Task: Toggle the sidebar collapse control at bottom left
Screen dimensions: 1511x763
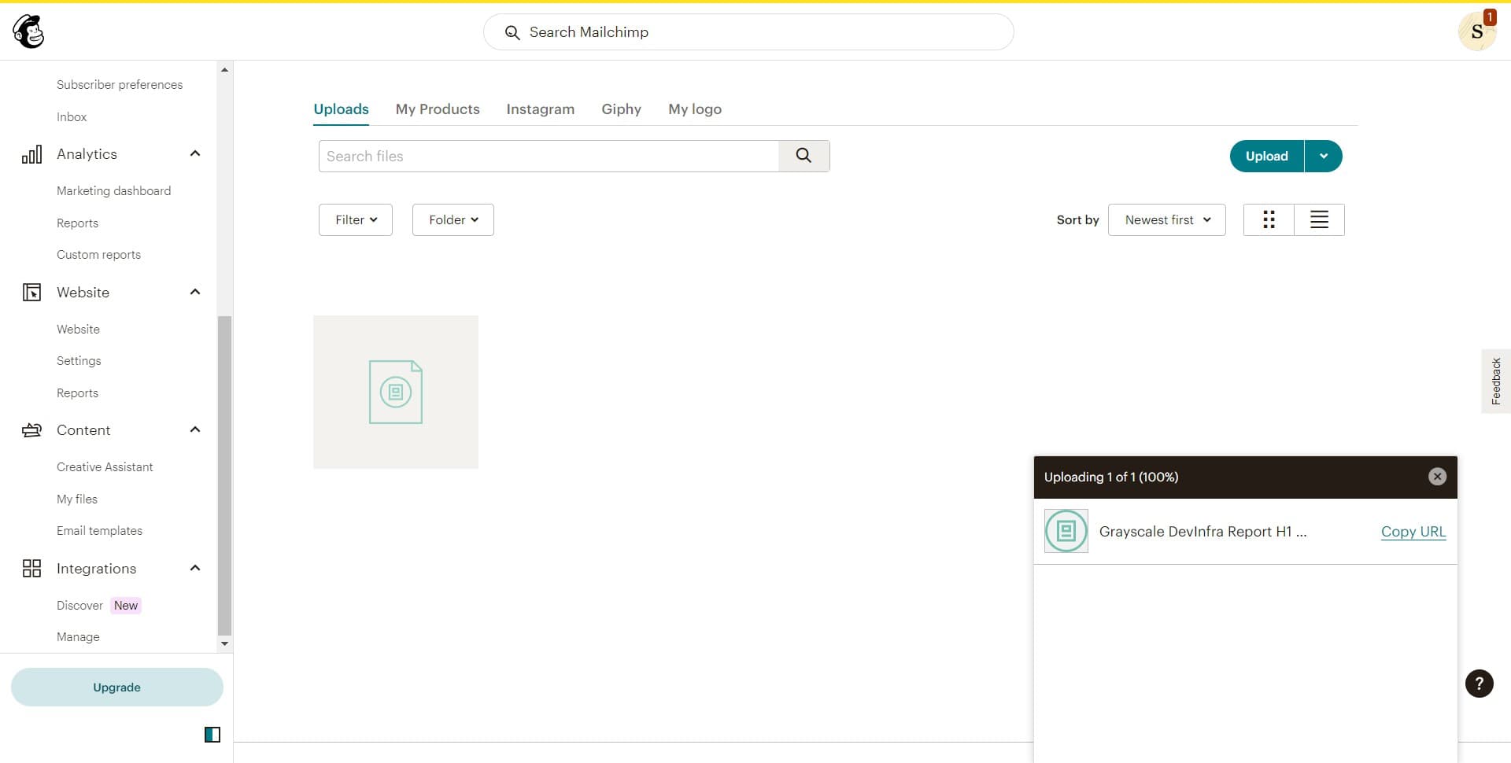Action: coord(212,734)
